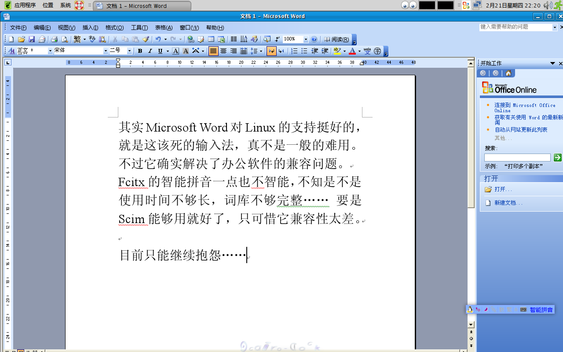The width and height of the screenshot is (563, 352).
Task: Click 自动从网站更新此列表 link
Action: (x=521, y=130)
